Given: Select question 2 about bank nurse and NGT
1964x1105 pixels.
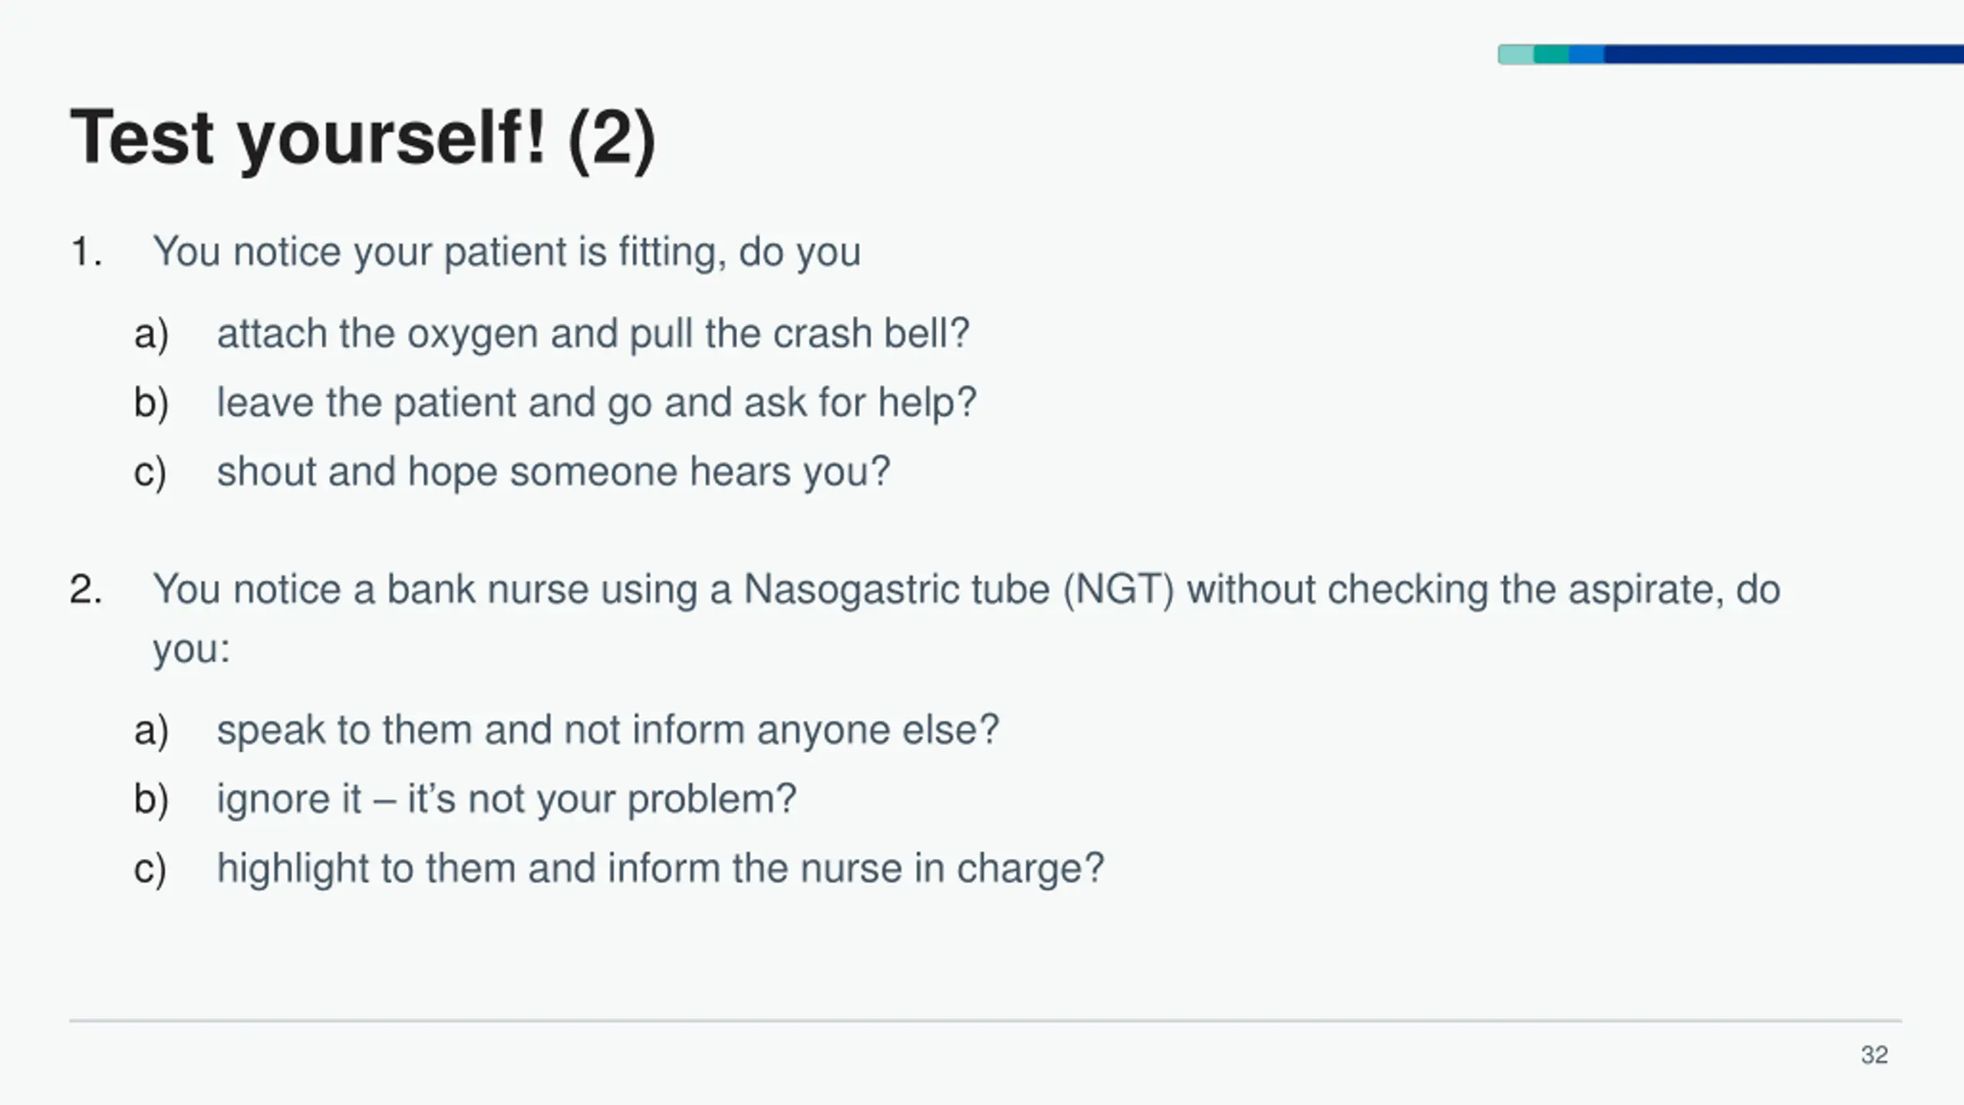Looking at the screenshot, I should point(966,619).
